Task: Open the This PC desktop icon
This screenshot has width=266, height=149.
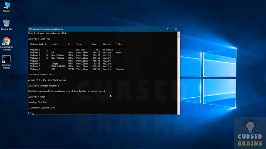Action: tap(7, 7)
